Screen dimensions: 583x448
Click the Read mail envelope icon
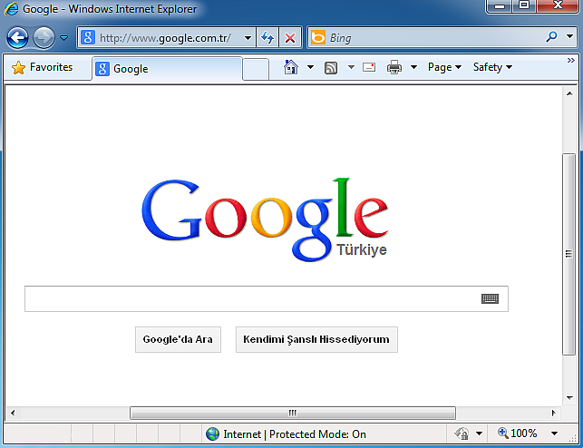click(369, 67)
